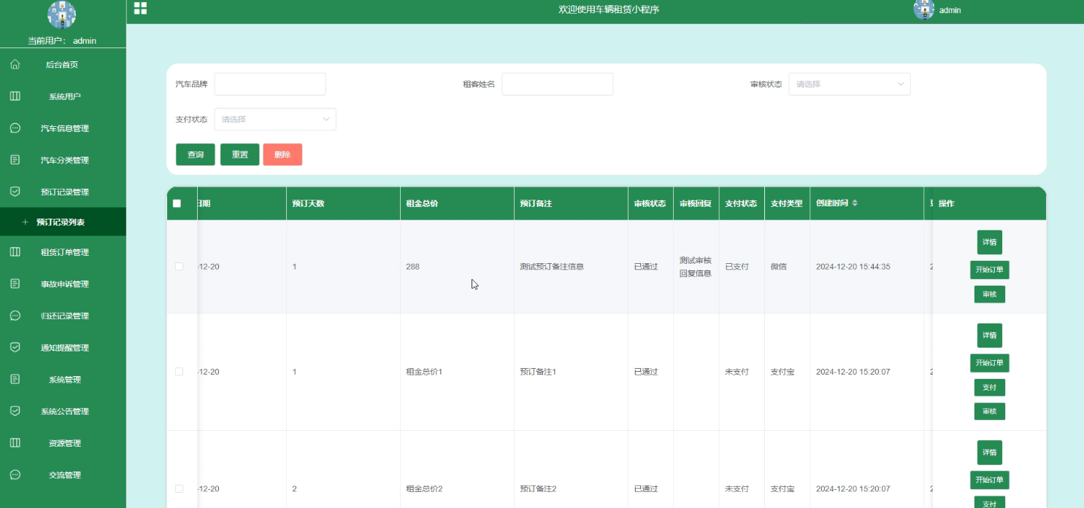The image size is (1084, 508).
Task: Open 详情 for the 预订备注2 row
Action: [x=990, y=453]
